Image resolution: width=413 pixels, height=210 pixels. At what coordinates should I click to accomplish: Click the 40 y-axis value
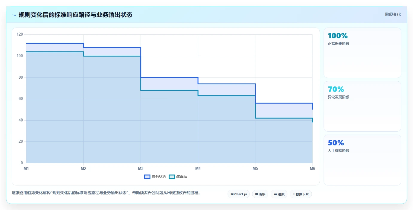[x=21, y=120]
